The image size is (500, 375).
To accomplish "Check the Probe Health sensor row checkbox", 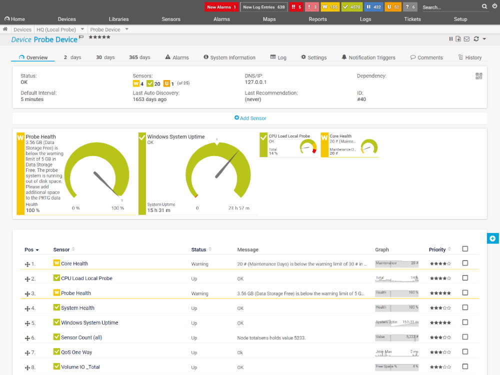I will point(465,293).
